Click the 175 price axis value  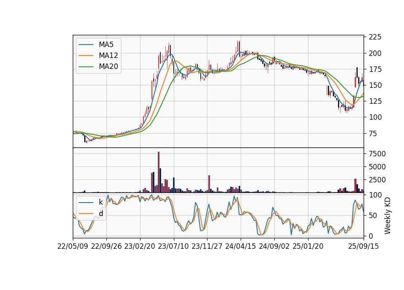[x=375, y=69]
